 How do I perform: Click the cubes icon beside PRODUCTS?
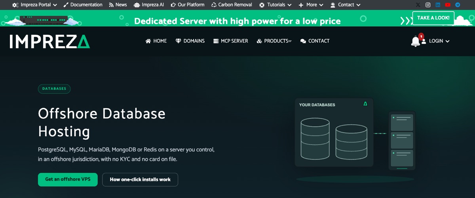point(259,41)
